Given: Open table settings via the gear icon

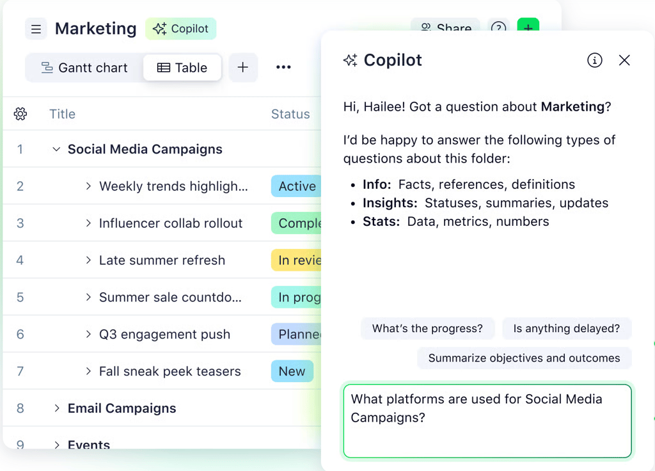Looking at the screenshot, I should (x=20, y=114).
